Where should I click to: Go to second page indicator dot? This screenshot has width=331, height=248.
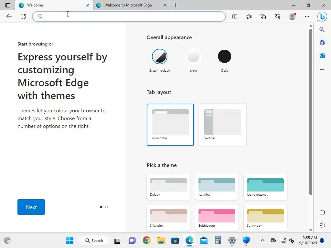(106, 207)
